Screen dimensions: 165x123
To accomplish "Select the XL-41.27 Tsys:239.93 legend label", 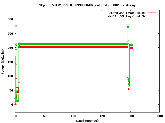I will point(127,13).
